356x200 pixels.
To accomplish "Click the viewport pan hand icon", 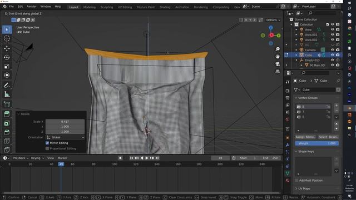I will click(x=278, y=57).
